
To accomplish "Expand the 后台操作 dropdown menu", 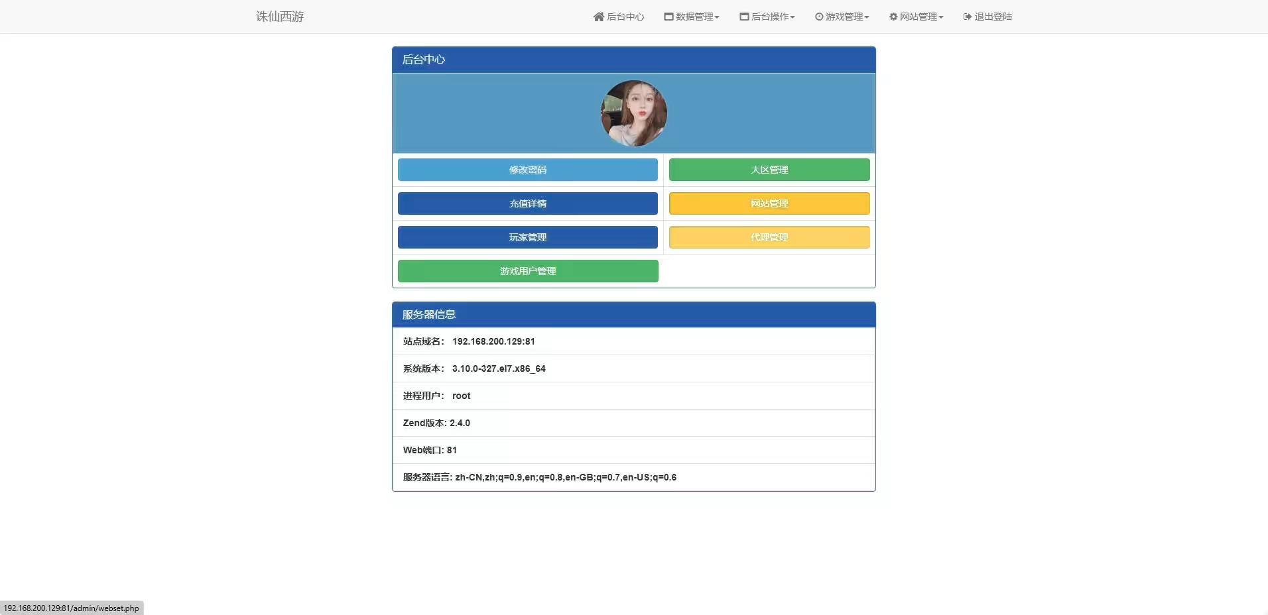I will click(767, 17).
